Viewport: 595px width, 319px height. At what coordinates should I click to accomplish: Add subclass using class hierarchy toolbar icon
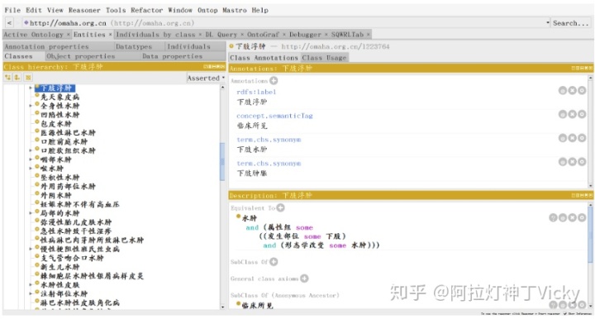click(x=7, y=78)
